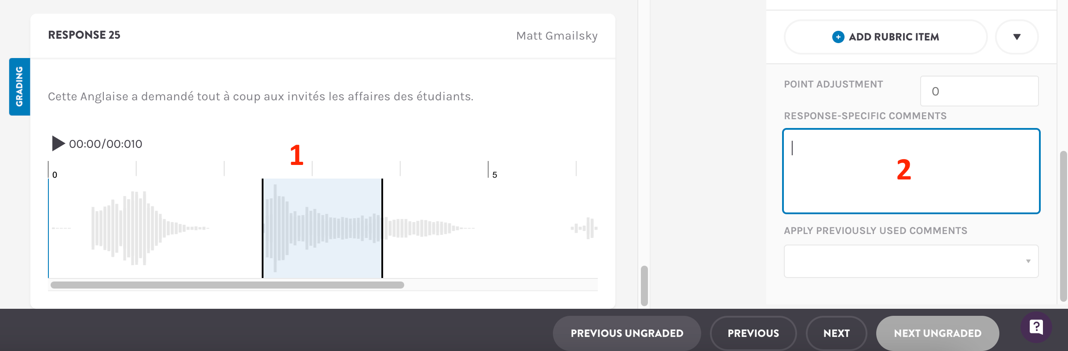This screenshot has height=351, width=1068.
Task: Open the Grading side tab
Action: 19,87
